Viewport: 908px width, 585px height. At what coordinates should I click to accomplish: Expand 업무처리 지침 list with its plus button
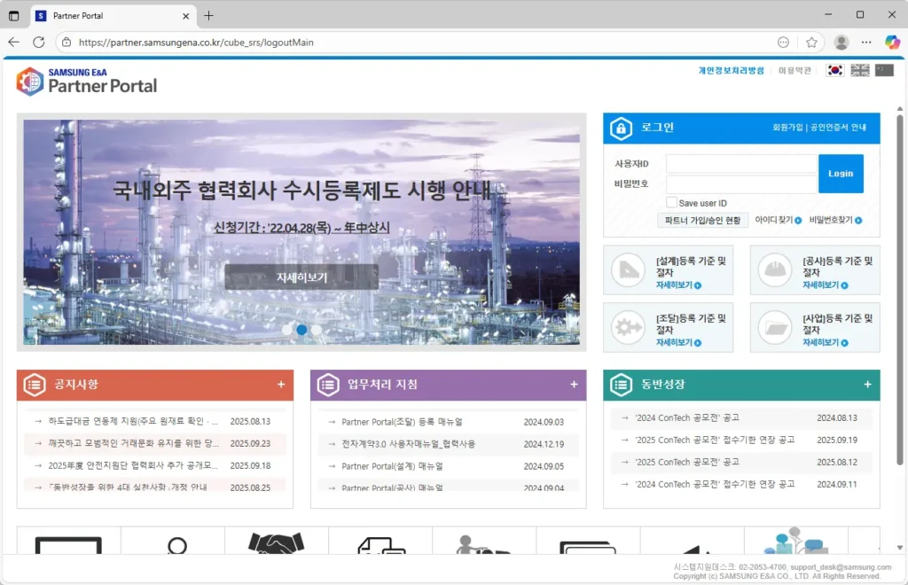coord(575,385)
